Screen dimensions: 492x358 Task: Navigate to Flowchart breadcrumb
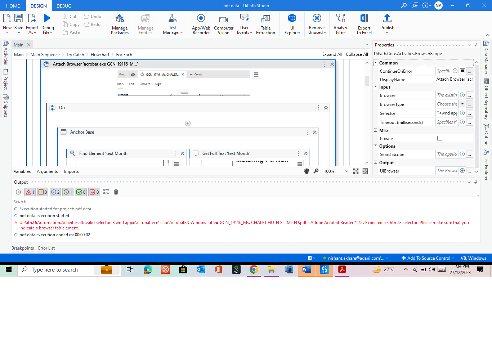pos(100,55)
